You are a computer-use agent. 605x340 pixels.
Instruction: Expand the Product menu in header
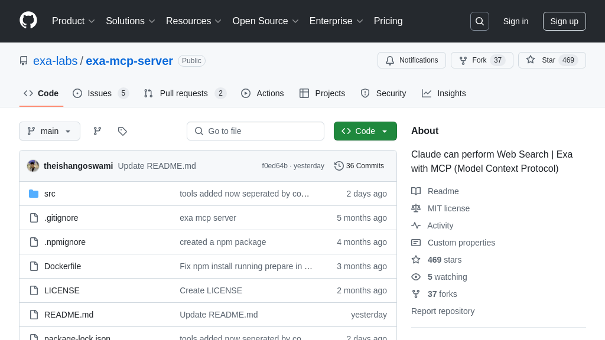pyautogui.click(x=73, y=21)
